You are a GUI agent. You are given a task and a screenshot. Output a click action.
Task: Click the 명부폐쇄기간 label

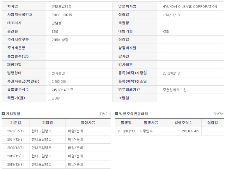click(x=129, y=89)
